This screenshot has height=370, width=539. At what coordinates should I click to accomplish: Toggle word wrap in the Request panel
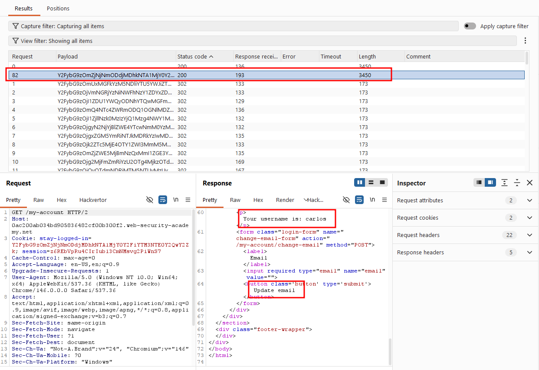point(163,200)
